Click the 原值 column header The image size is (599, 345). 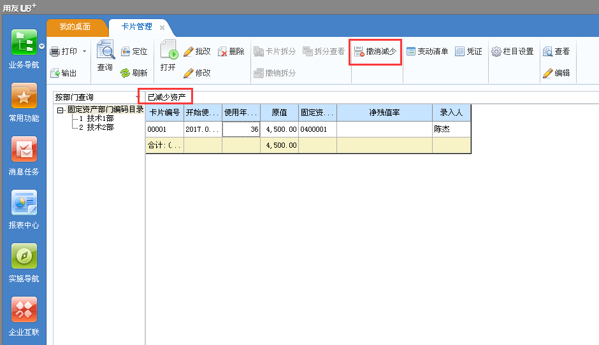click(x=279, y=113)
